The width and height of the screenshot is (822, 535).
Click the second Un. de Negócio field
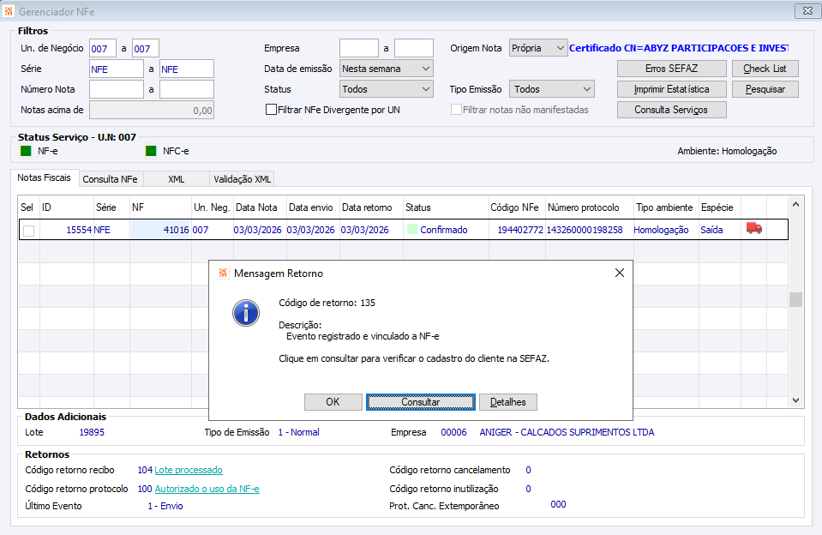pyautogui.click(x=145, y=48)
